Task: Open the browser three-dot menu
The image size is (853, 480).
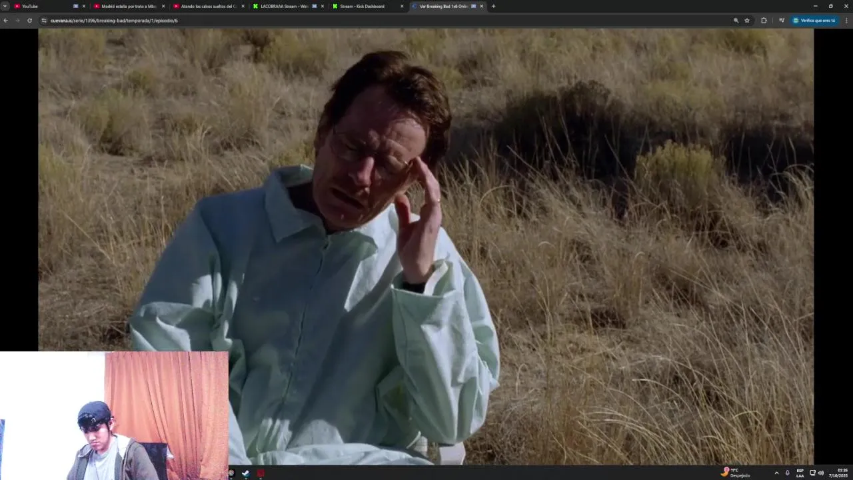Action: (846, 21)
